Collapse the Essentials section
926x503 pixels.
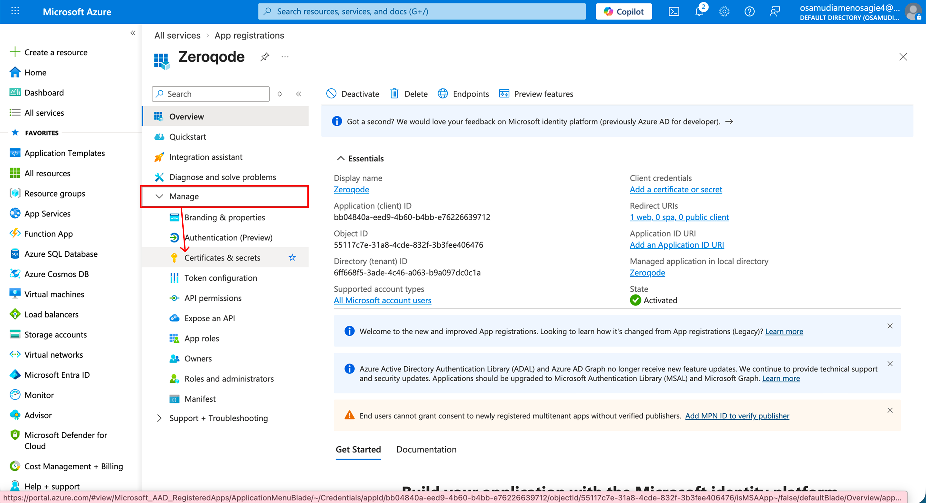[x=340, y=159]
